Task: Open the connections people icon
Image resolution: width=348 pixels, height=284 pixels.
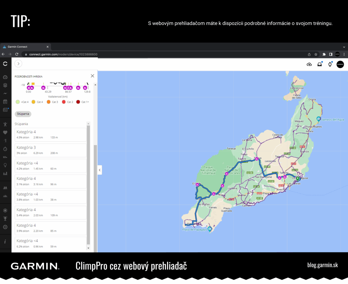Action: (x=5, y=188)
